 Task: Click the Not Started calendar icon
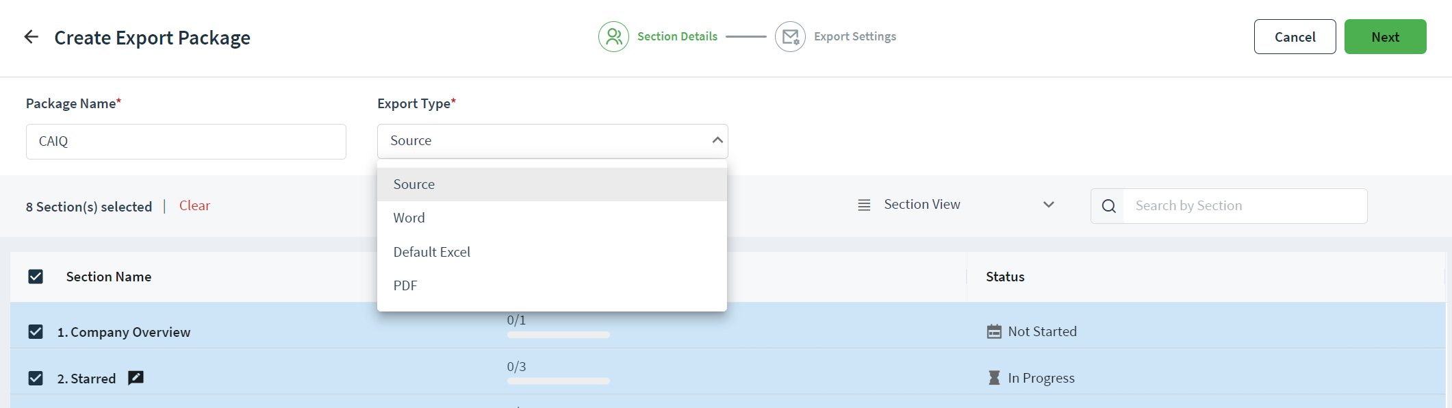point(994,331)
